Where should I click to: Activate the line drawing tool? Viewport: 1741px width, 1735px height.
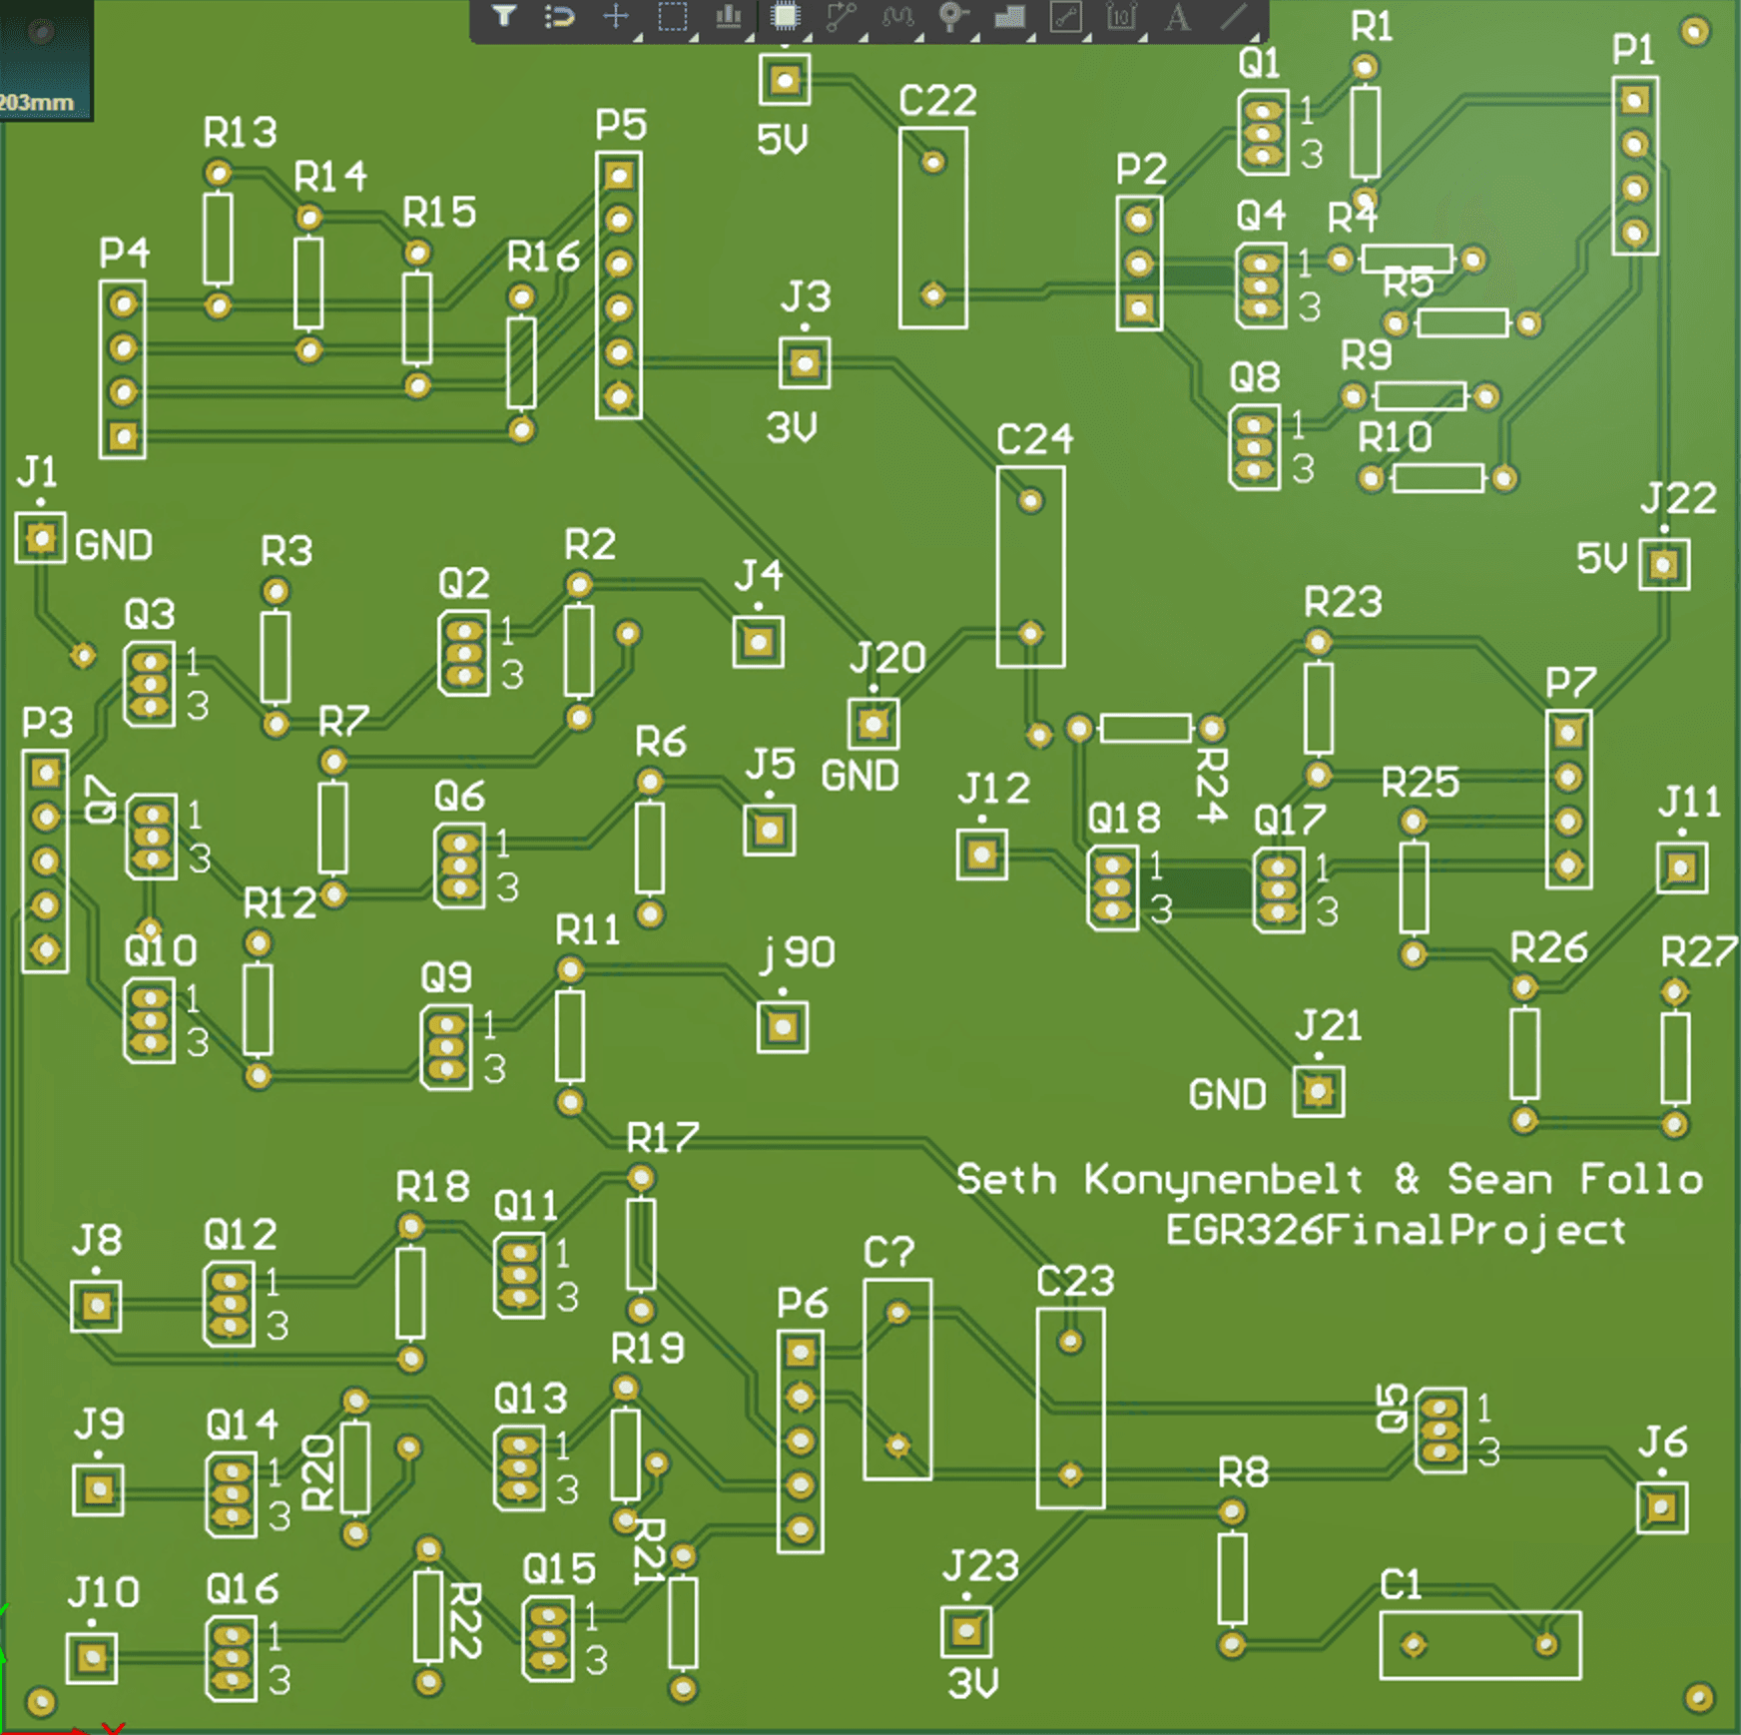pos(1234,17)
